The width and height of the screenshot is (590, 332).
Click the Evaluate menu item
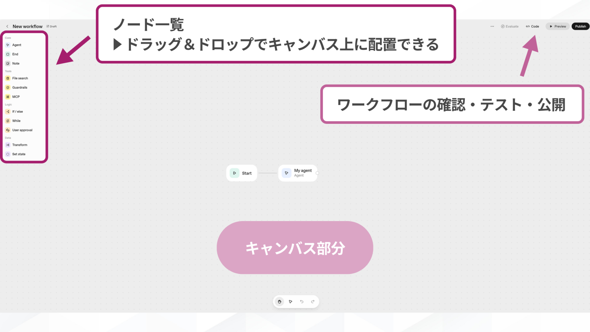(x=510, y=26)
